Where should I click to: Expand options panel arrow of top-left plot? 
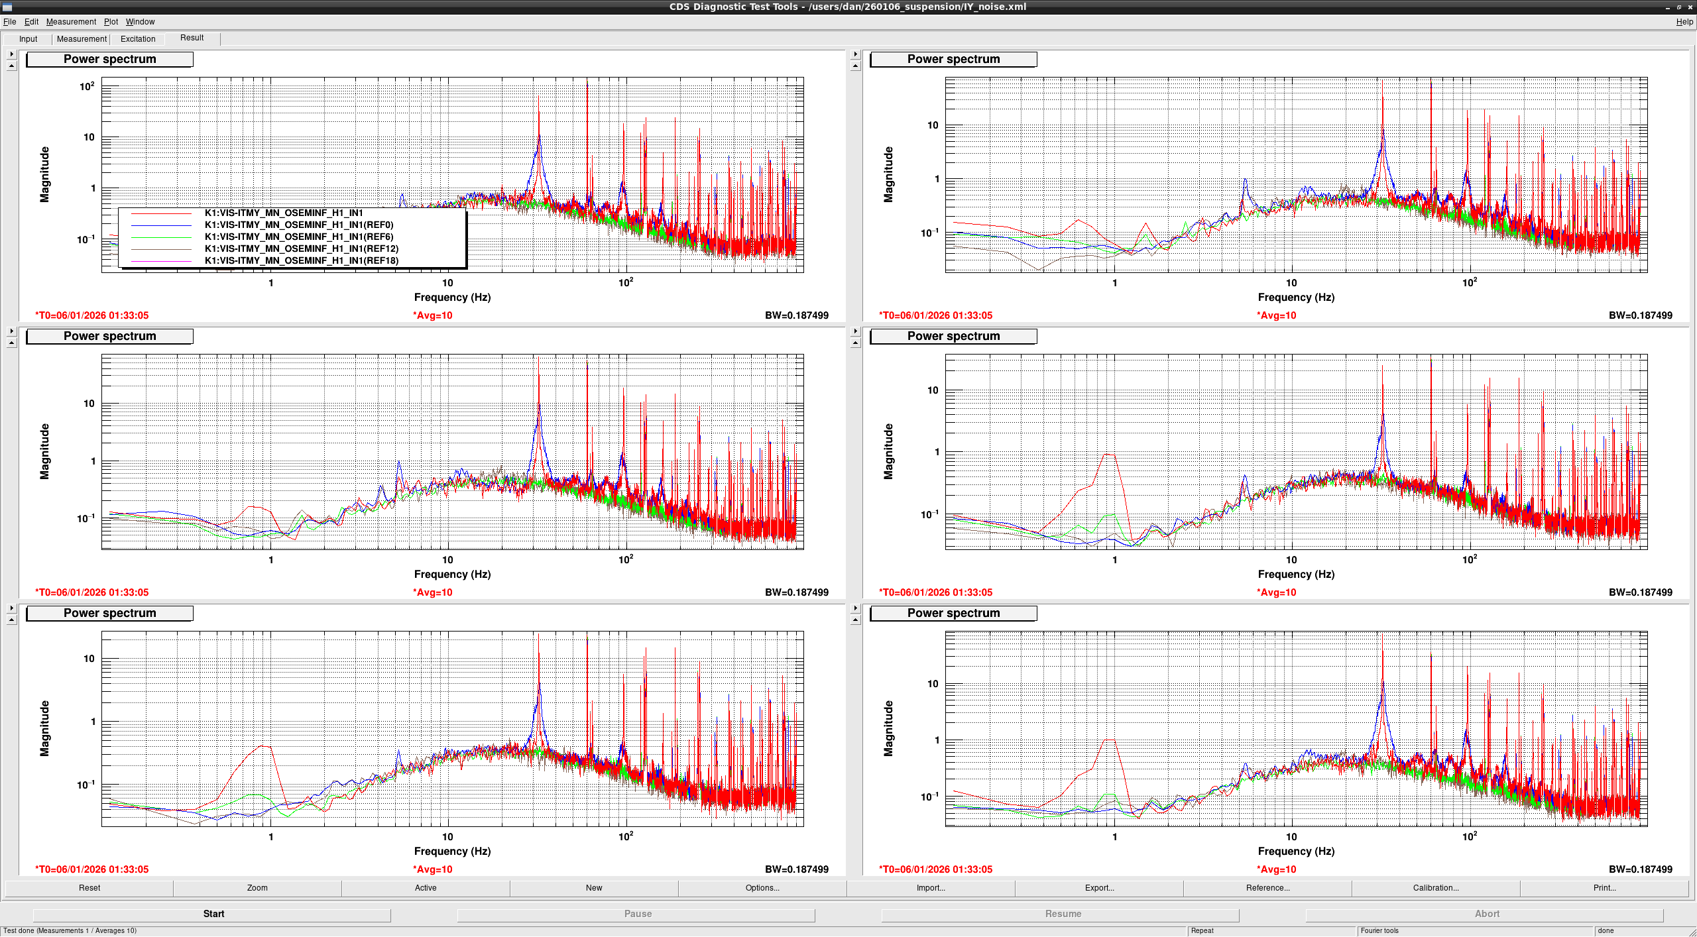coord(11,54)
